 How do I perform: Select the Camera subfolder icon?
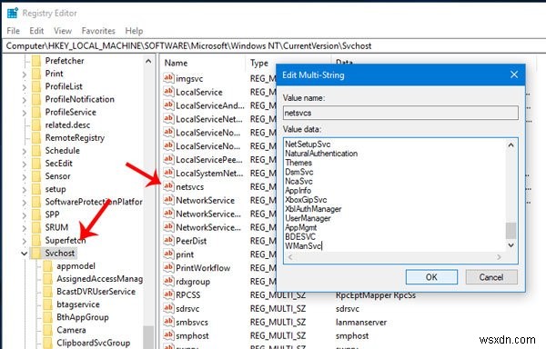click(x=47, y=330)
